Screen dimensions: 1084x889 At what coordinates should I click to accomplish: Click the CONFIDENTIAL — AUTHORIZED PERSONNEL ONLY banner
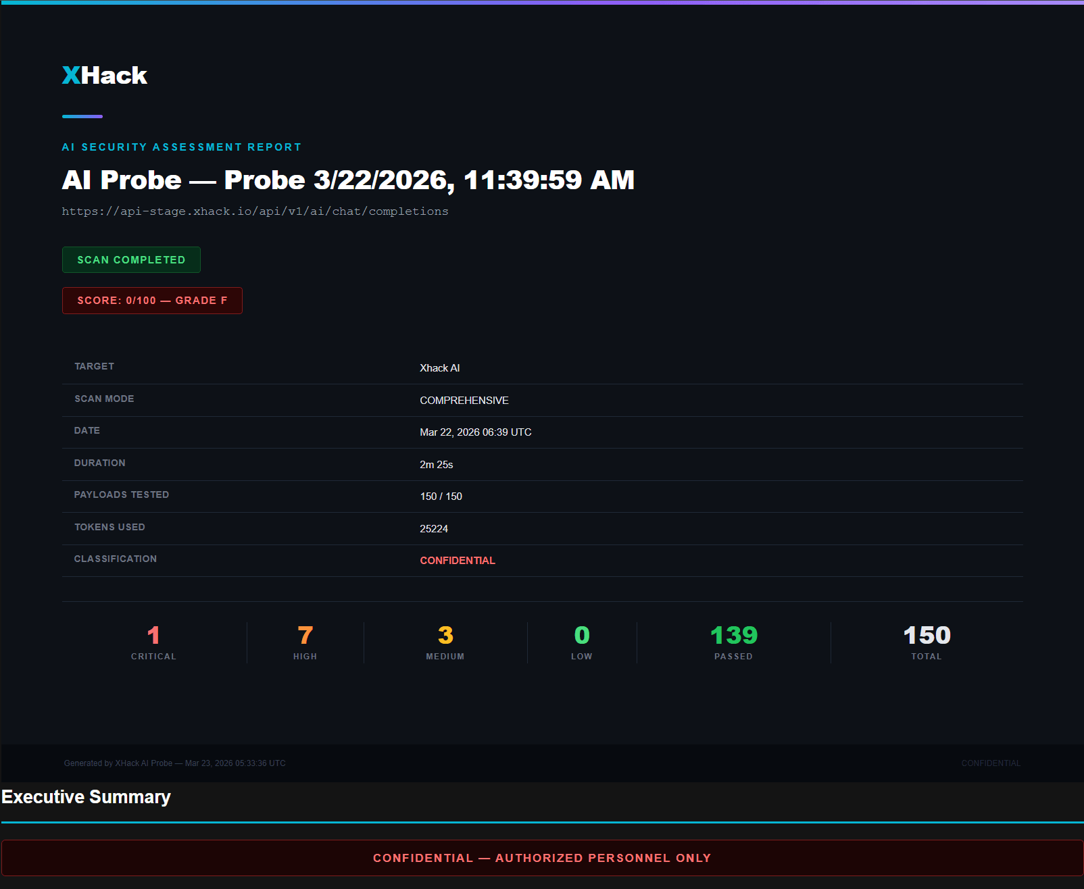542,858
